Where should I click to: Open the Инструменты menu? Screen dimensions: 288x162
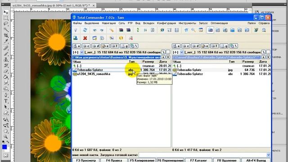(187, 23)
